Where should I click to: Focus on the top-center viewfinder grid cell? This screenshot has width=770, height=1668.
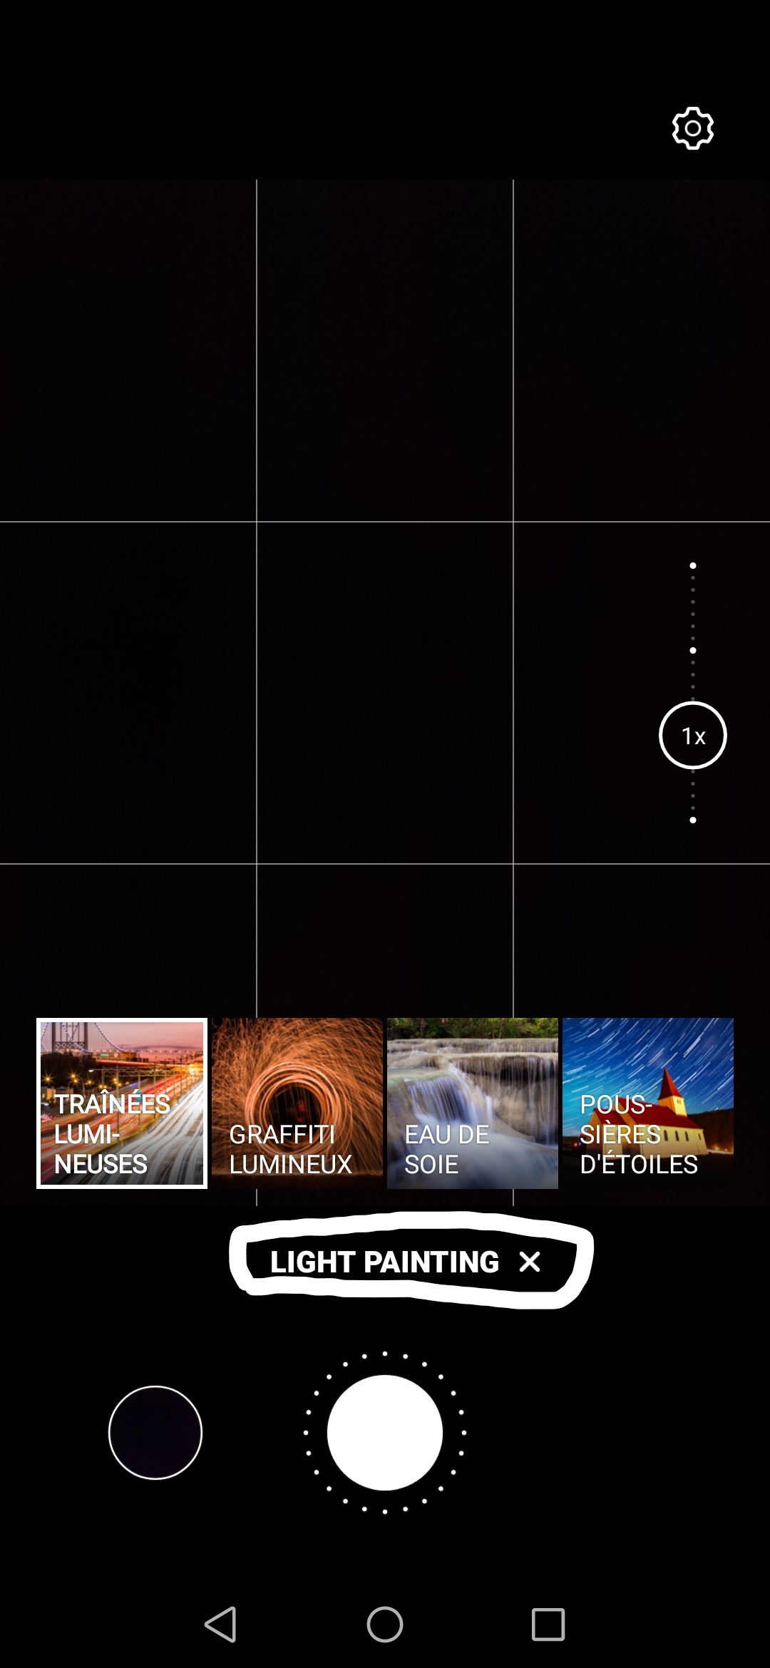pyautogui.click(x=385, y=350)
